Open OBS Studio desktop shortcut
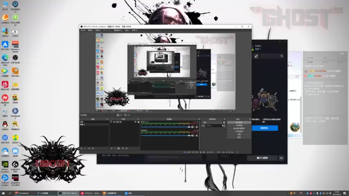This screenshot has width=349, height=196. point(15,59)
